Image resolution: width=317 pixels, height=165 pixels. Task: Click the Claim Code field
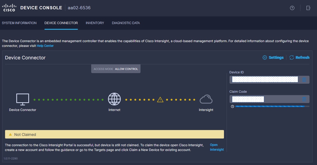pyautogui.click(x=269, y=99)
